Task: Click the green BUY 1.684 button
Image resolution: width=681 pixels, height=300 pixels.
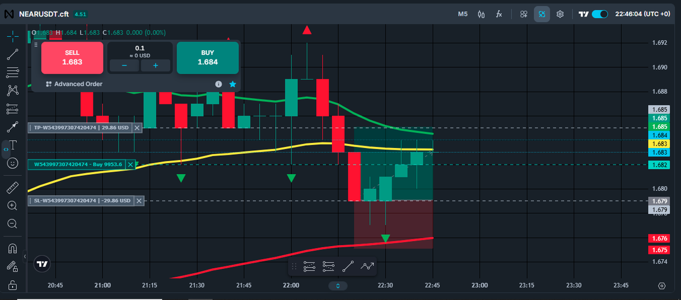Action: click(x=208, y=57)
